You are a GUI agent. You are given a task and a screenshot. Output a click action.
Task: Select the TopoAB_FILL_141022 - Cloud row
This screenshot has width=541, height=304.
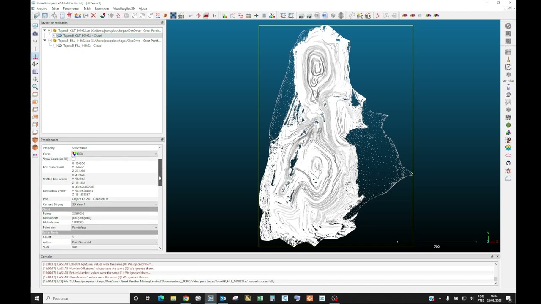(x=82, y=46)
